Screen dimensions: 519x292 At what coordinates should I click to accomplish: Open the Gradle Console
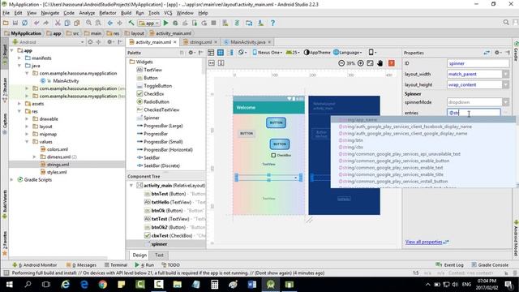[490, 265]
